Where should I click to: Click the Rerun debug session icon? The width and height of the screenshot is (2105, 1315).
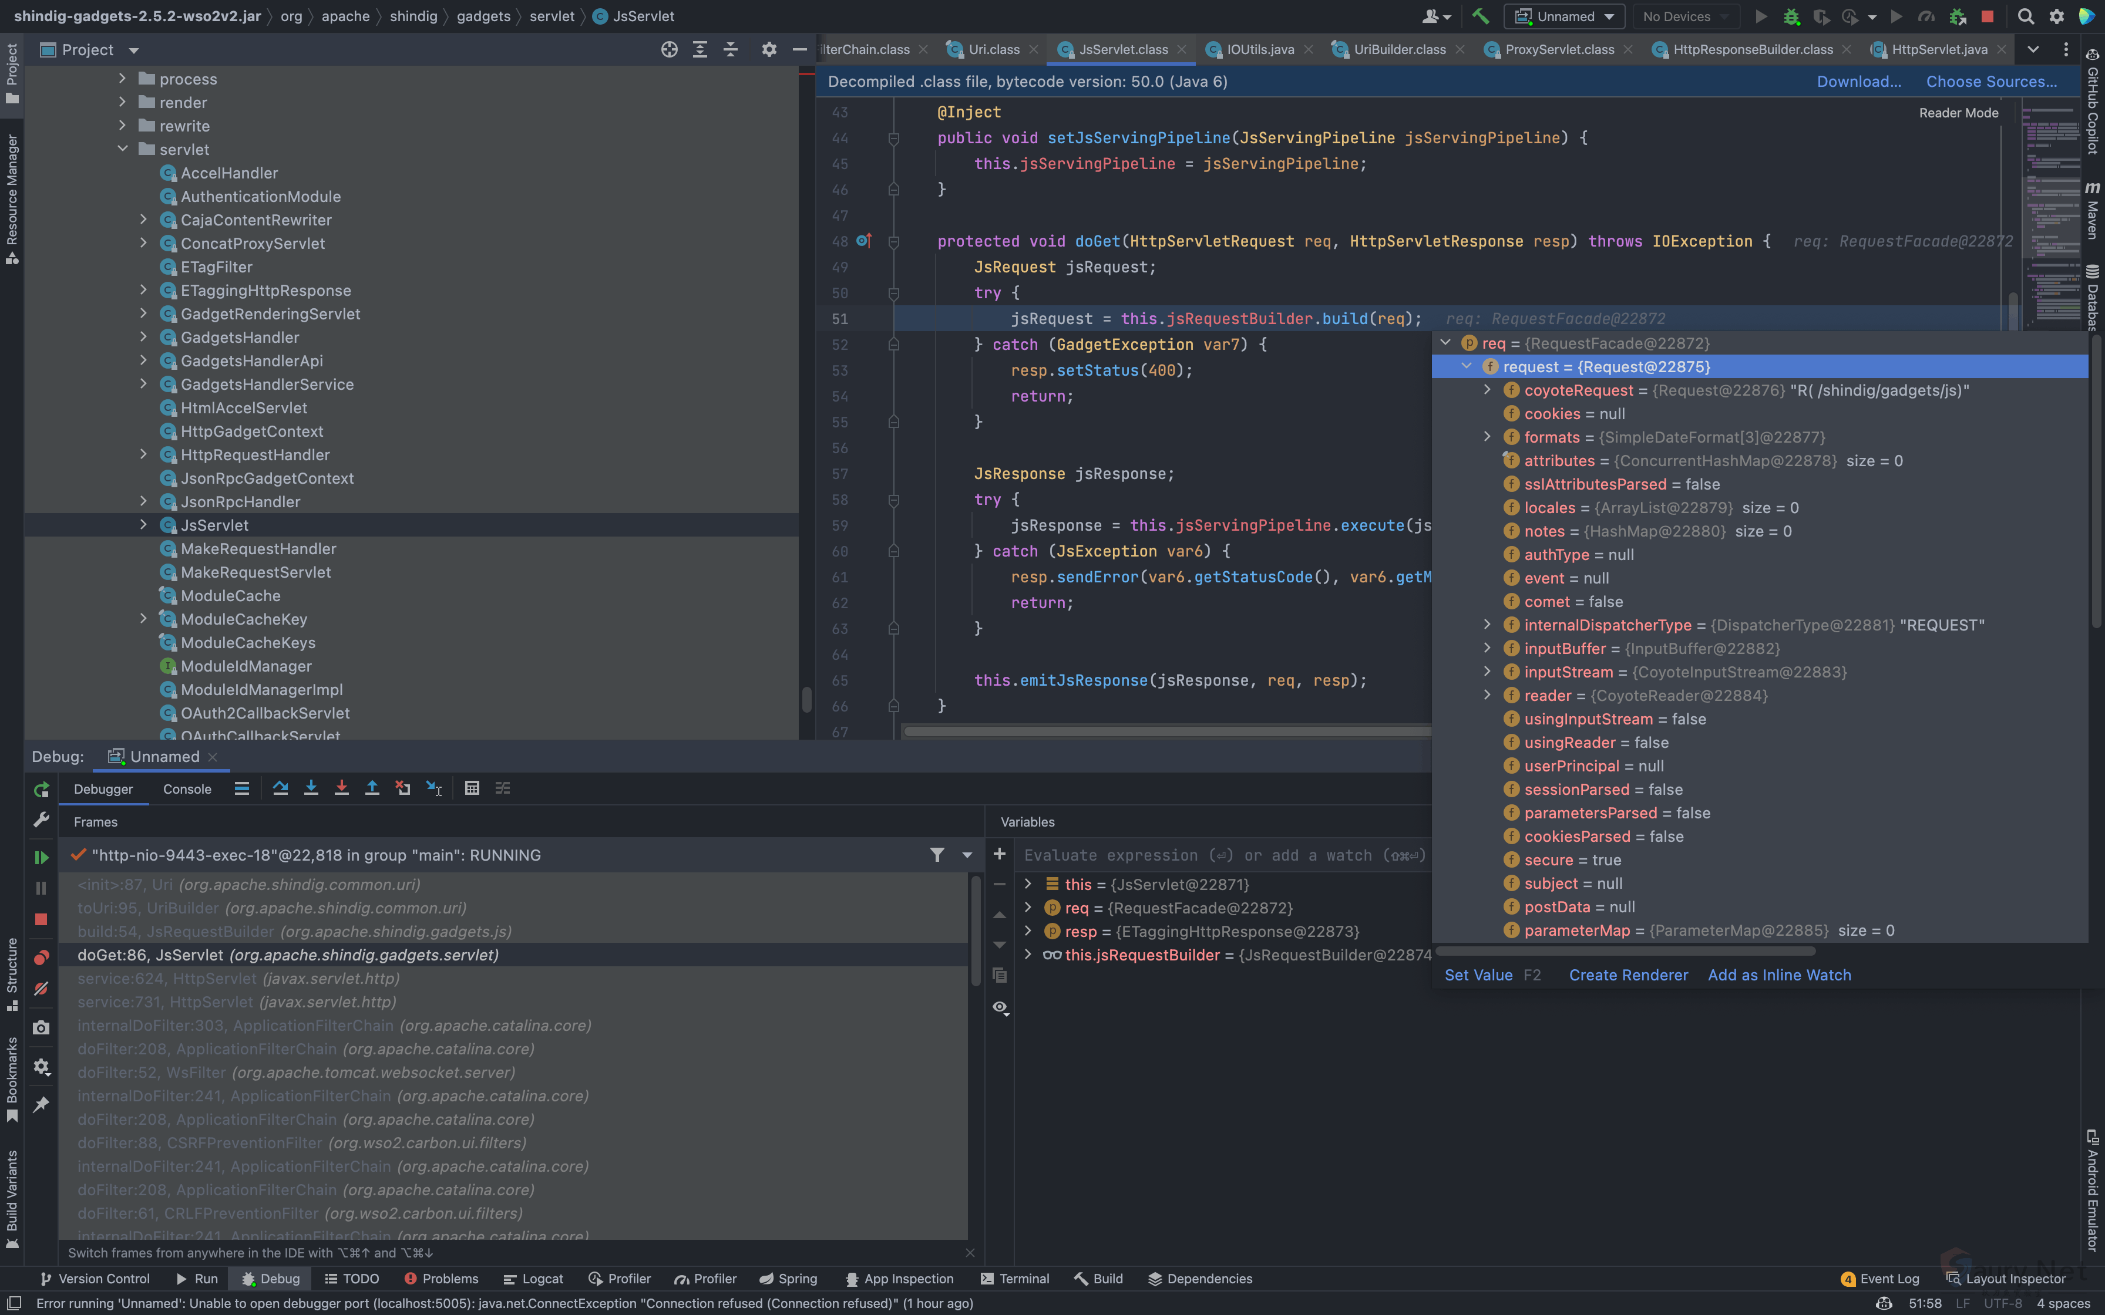pos(41,790)
